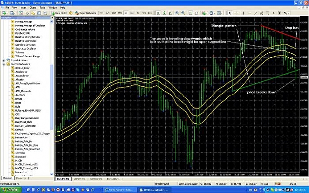This screenshot has height=193, width=309.
Task: Select the equidistant channel tool
Action: tap(262, 13)
